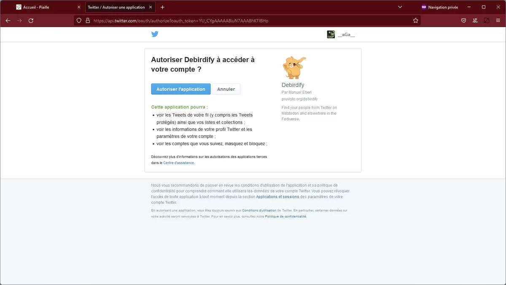Click the diagonal-arrows extension icon

(487, 20)
